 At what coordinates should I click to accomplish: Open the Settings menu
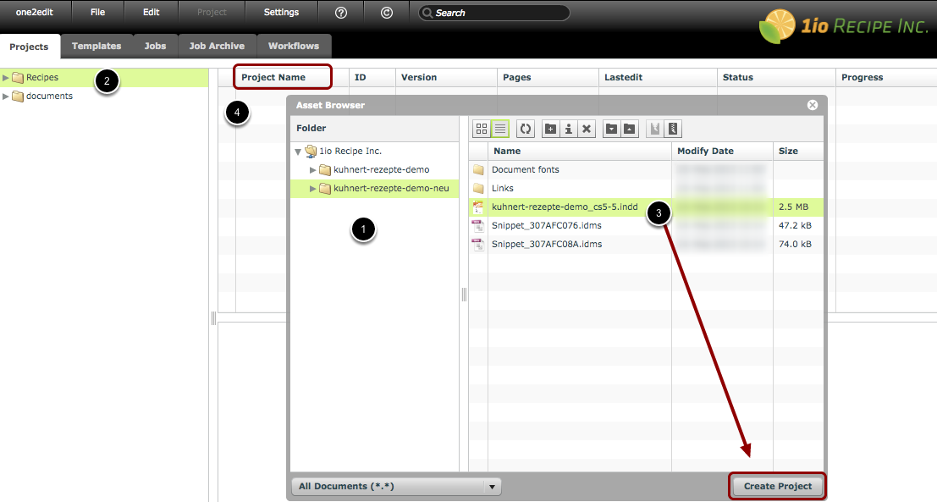282,13
